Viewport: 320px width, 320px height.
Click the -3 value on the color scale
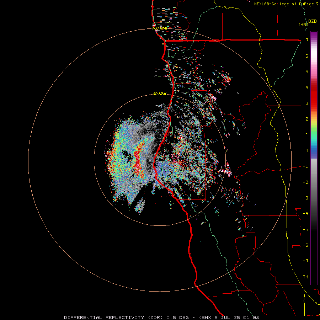(305, 198)
